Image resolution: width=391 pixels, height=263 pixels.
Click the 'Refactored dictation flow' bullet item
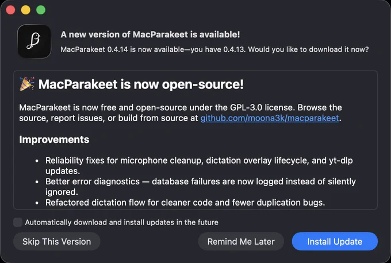tap(185, 203)
